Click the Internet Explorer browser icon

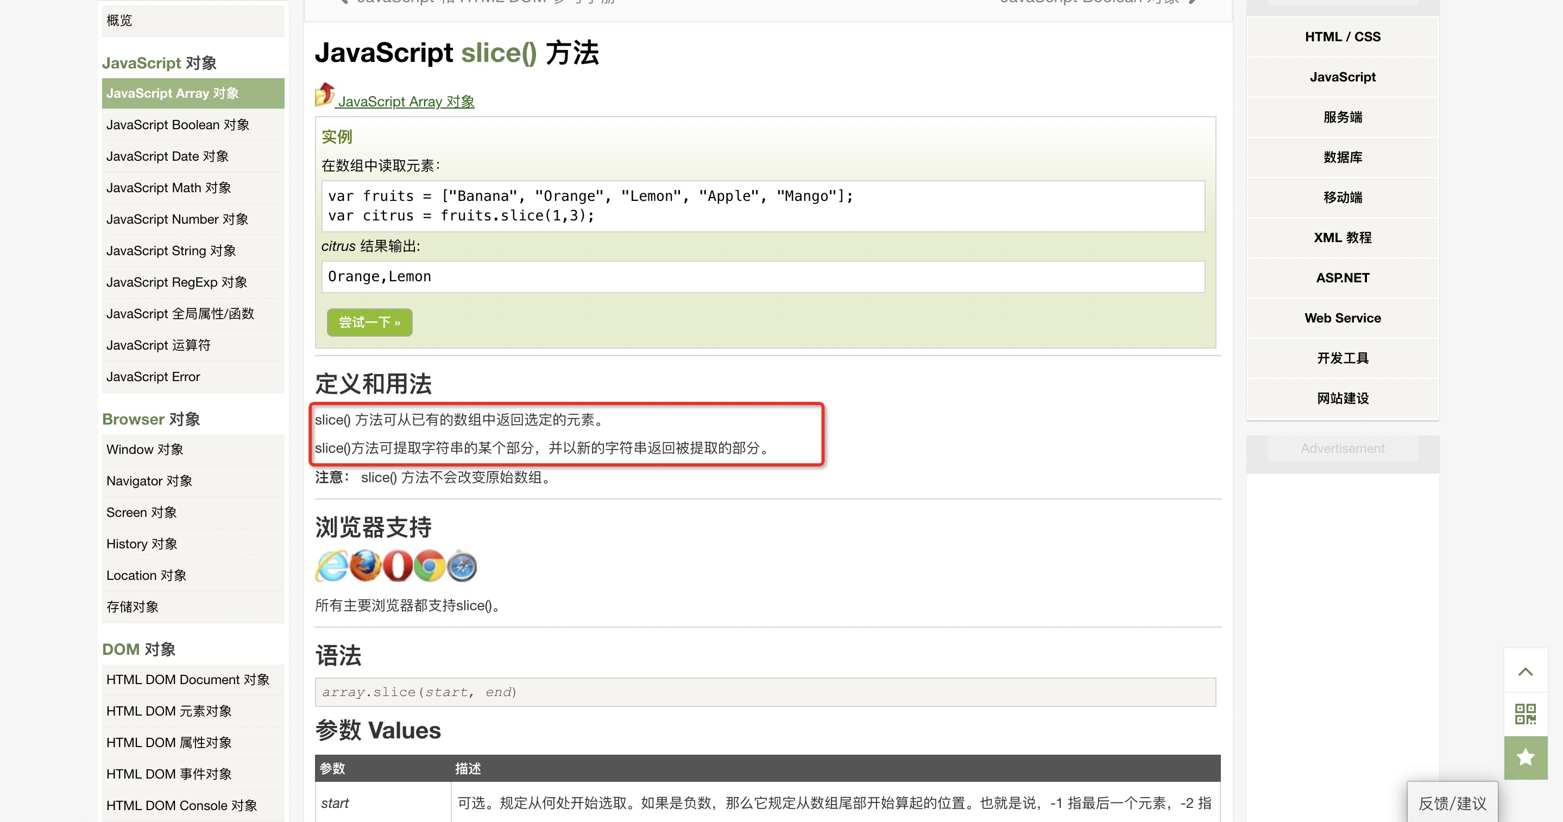pos(331,566)
